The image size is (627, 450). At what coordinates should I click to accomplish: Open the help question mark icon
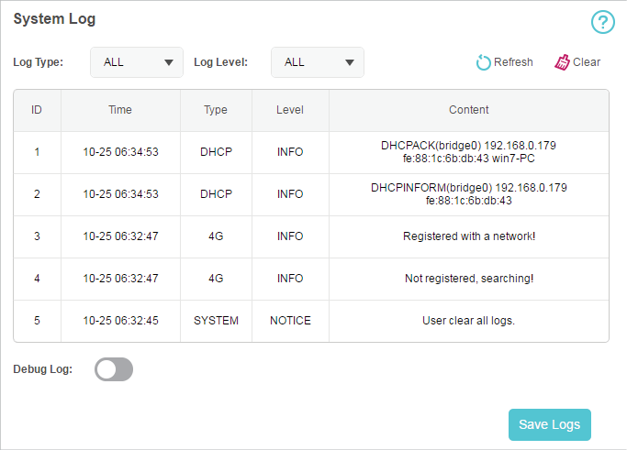(x=602, y=22)
